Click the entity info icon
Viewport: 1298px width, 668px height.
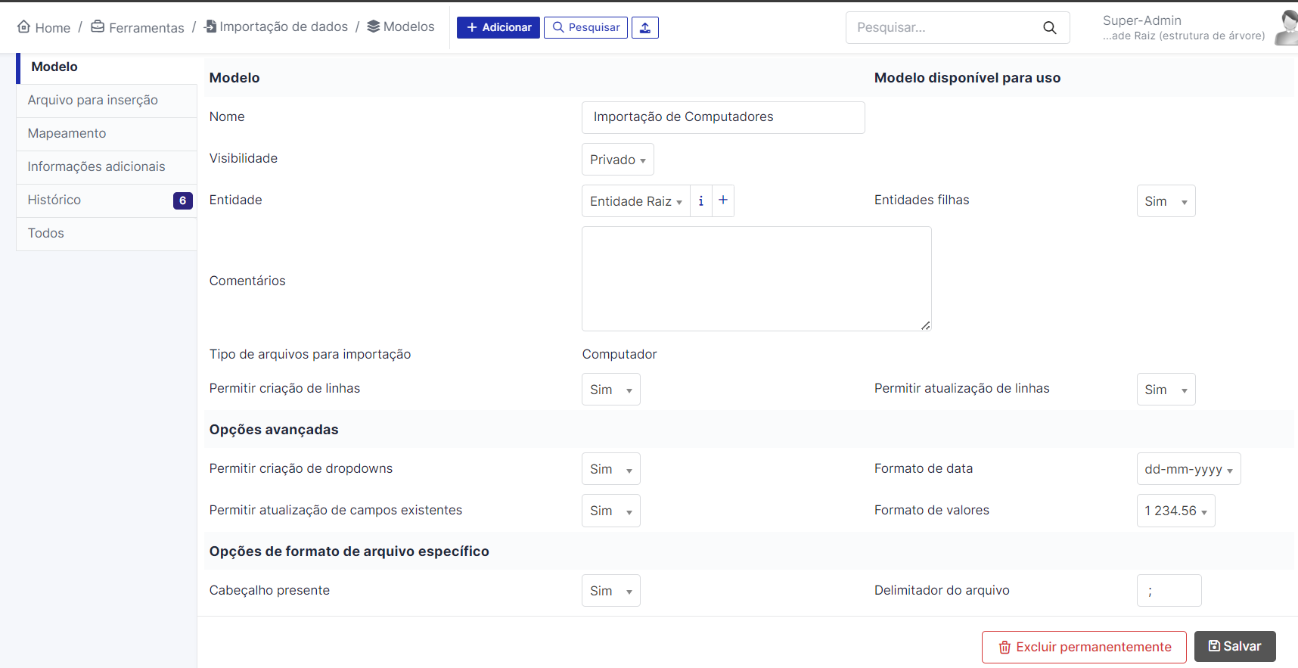tap(701, 201)
